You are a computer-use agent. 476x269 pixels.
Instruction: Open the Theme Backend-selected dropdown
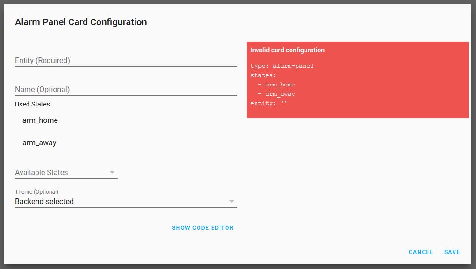[126, 201]
